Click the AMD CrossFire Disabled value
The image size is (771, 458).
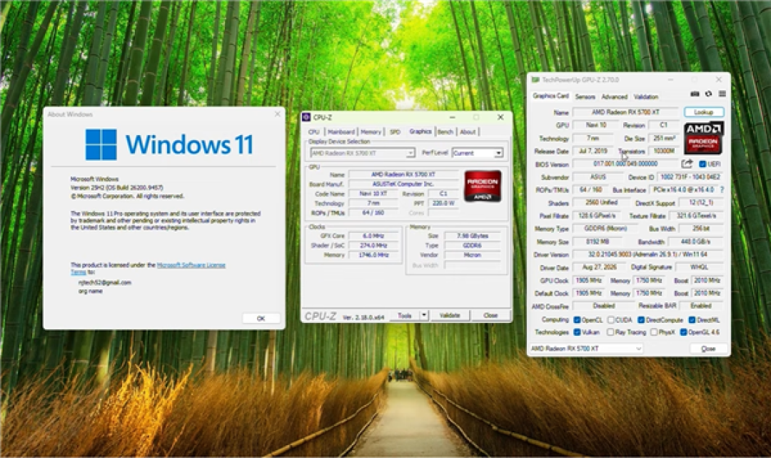tap(603, 306)
